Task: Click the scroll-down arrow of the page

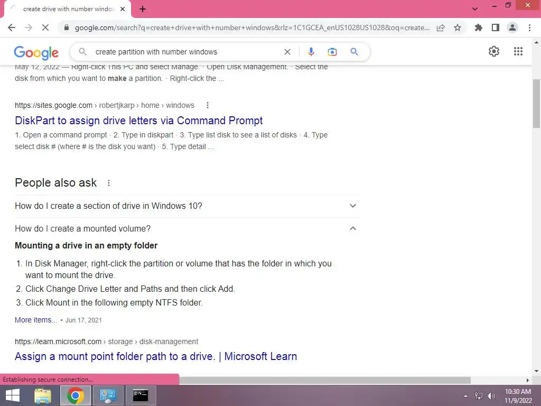Action: (x=536, y=371)
